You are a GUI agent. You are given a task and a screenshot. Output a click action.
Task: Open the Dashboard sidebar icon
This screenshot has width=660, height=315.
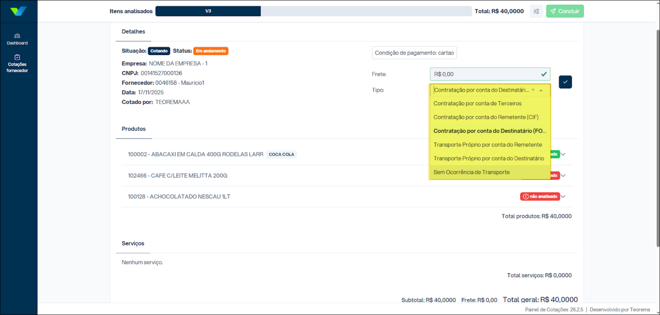17,39
